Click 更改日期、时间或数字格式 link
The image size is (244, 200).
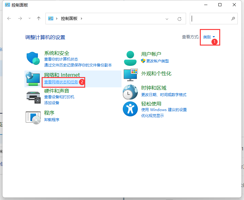point(164,95)
